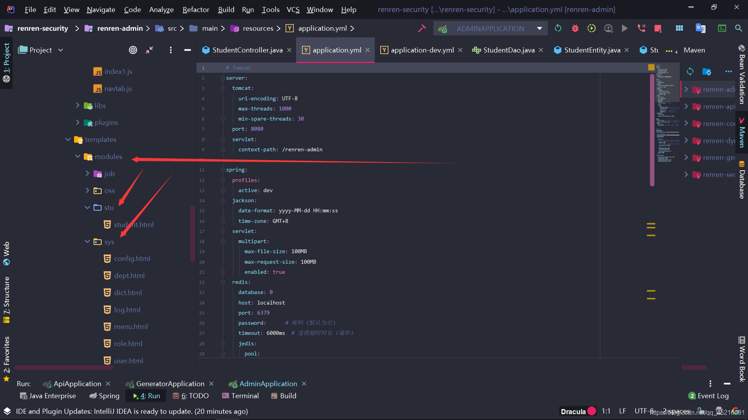Toggle the Database side panel
The height and width of the screenshot is (420, 748).
[742, 180]
